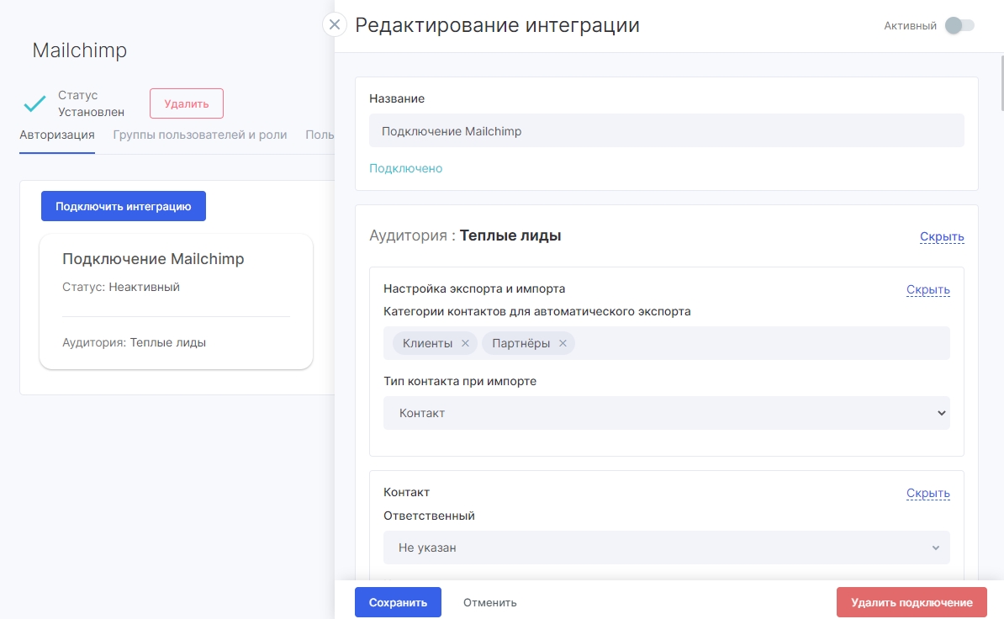The image size is (1004, 619).
Task: Click the Отменить button
Action: point(489,602)
